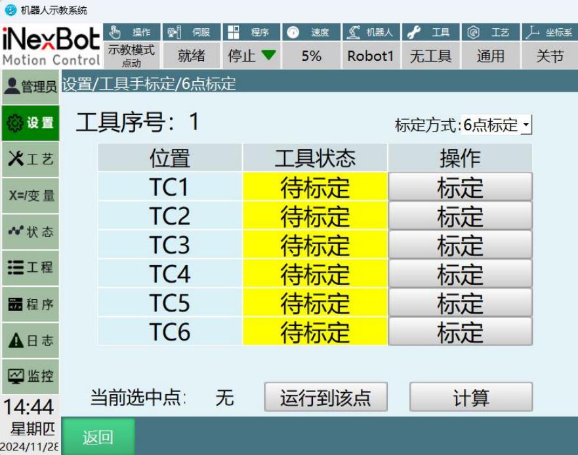Toggle the 示教模式 点动 mode button

point(131,56)
